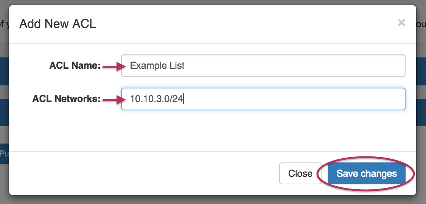Click the red arrow pointing at ACL Networks
Image resolution: width=426 pixels, height=204 pixels.
tap(114, 100)
